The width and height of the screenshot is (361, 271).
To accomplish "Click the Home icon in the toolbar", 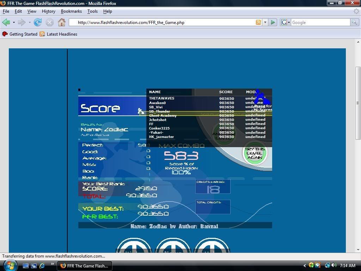I will click(x=62, y=22).
